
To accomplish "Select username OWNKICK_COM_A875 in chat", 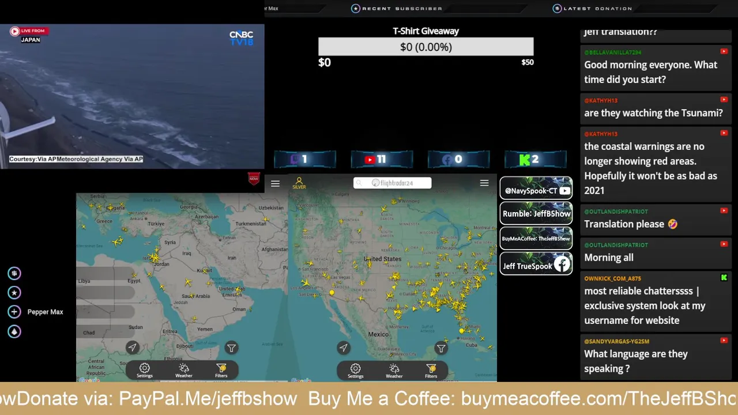I will click(612, 278).
